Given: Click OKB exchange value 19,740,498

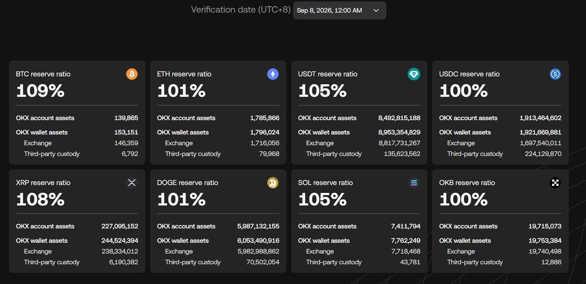Looking at the screenshot, I should click(x=545, y=251).
